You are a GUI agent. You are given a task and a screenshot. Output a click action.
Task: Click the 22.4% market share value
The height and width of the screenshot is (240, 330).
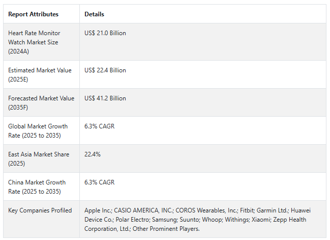(92, 154)
